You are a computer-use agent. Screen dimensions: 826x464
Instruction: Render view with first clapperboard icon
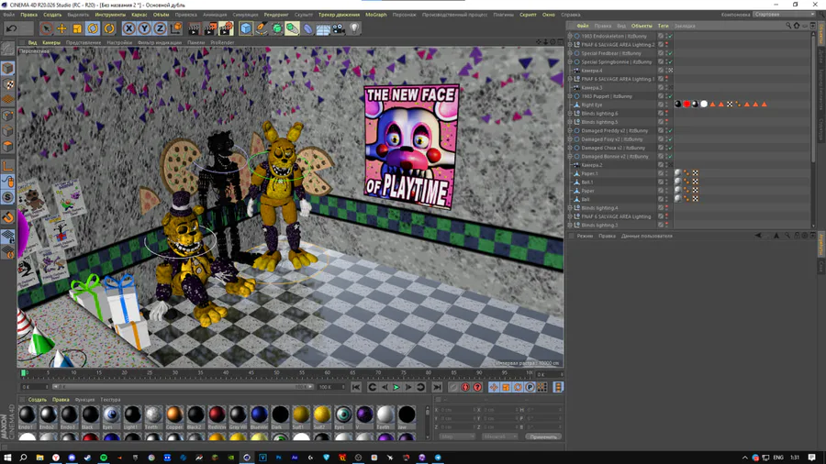195,28
